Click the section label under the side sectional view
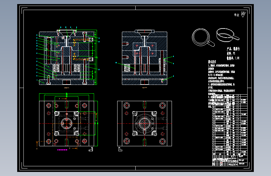 click(x=144, y=88)
